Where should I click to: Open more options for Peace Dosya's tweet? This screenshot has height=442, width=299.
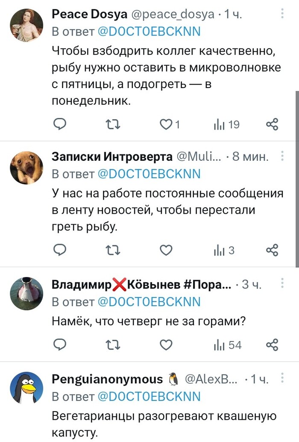282,14
